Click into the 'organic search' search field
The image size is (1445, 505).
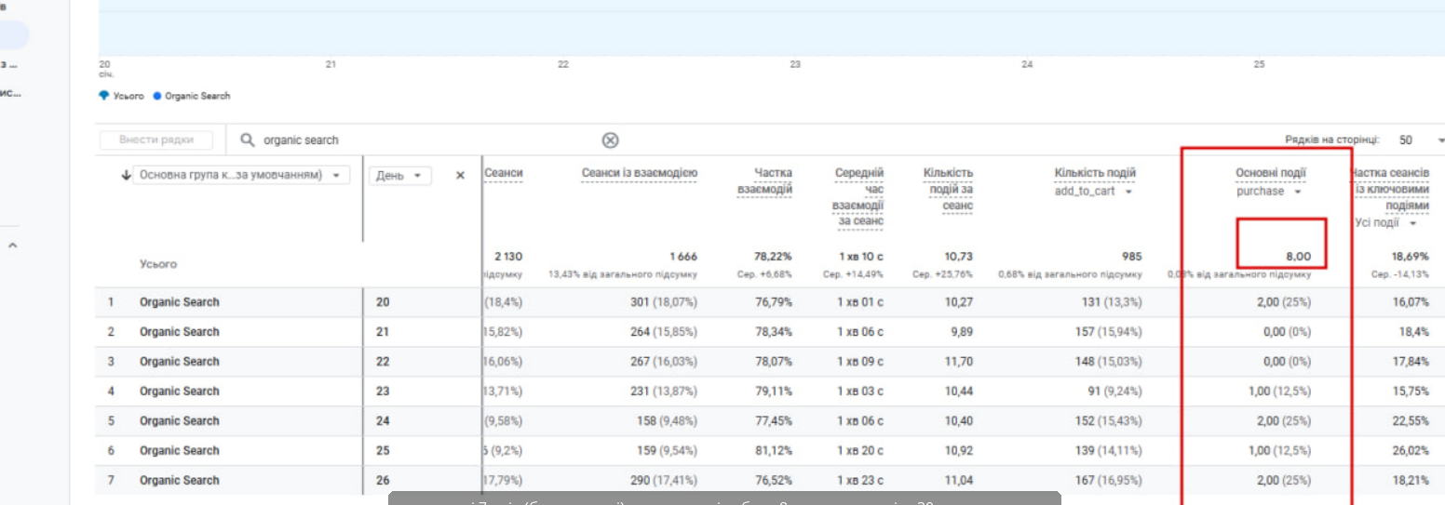click(x=419, y=140)
